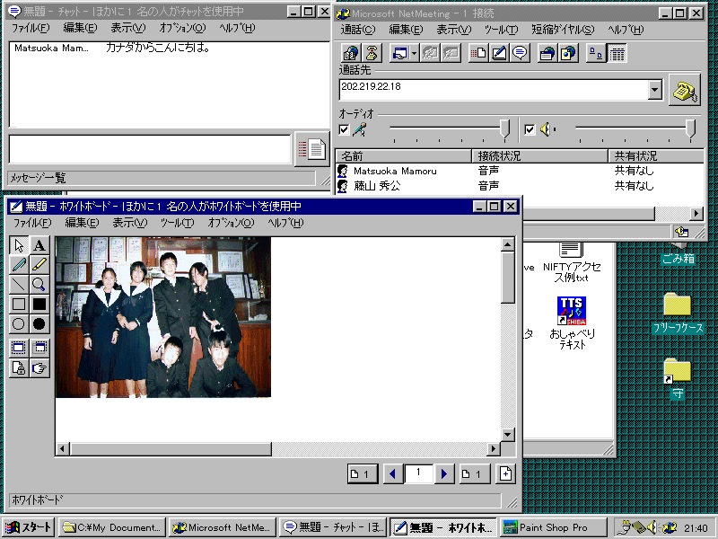
Task: Click whiteboard vertical scrollbar down arrow
Action: pos(507,435)
